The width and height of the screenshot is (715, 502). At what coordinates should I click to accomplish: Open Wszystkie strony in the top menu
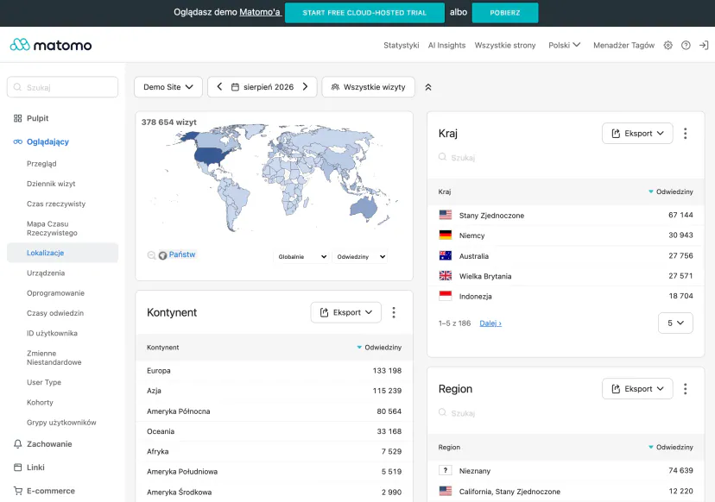click(x=505, y=45)
